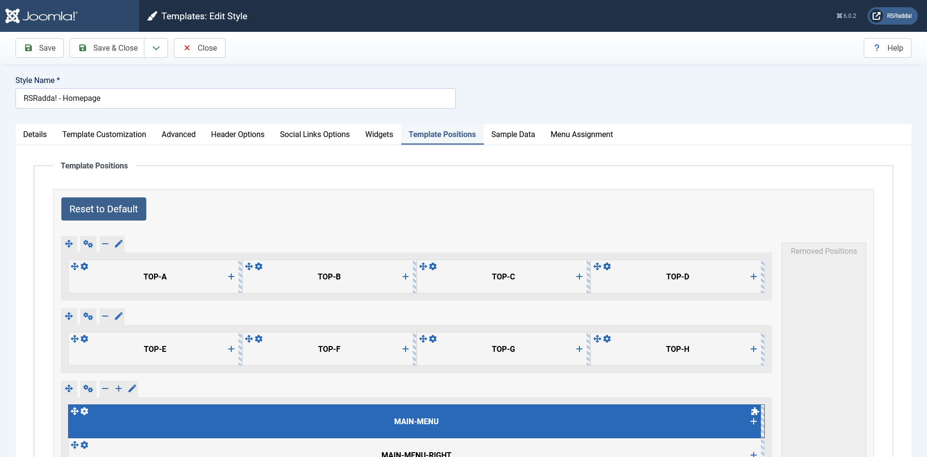Click into the Style Name text field
Viewport: 927px width, 457px height.
(236, 98)
